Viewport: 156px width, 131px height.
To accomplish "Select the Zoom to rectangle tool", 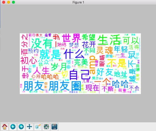I will (38, 127).
